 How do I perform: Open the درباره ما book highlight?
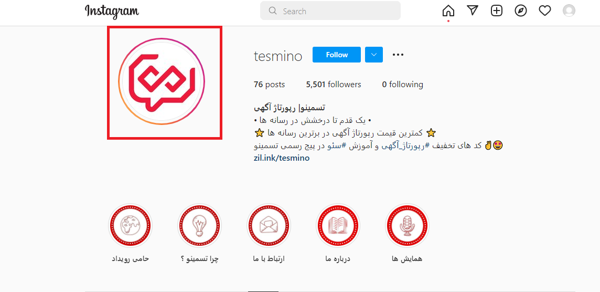[338, 225]
